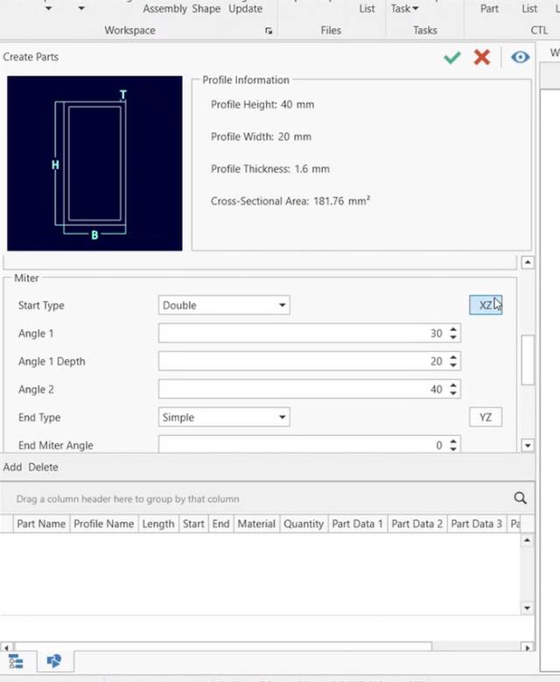Screen dimensions: 560x682
Task: Click the profile cross-section preview image
Action: point(94,163)
